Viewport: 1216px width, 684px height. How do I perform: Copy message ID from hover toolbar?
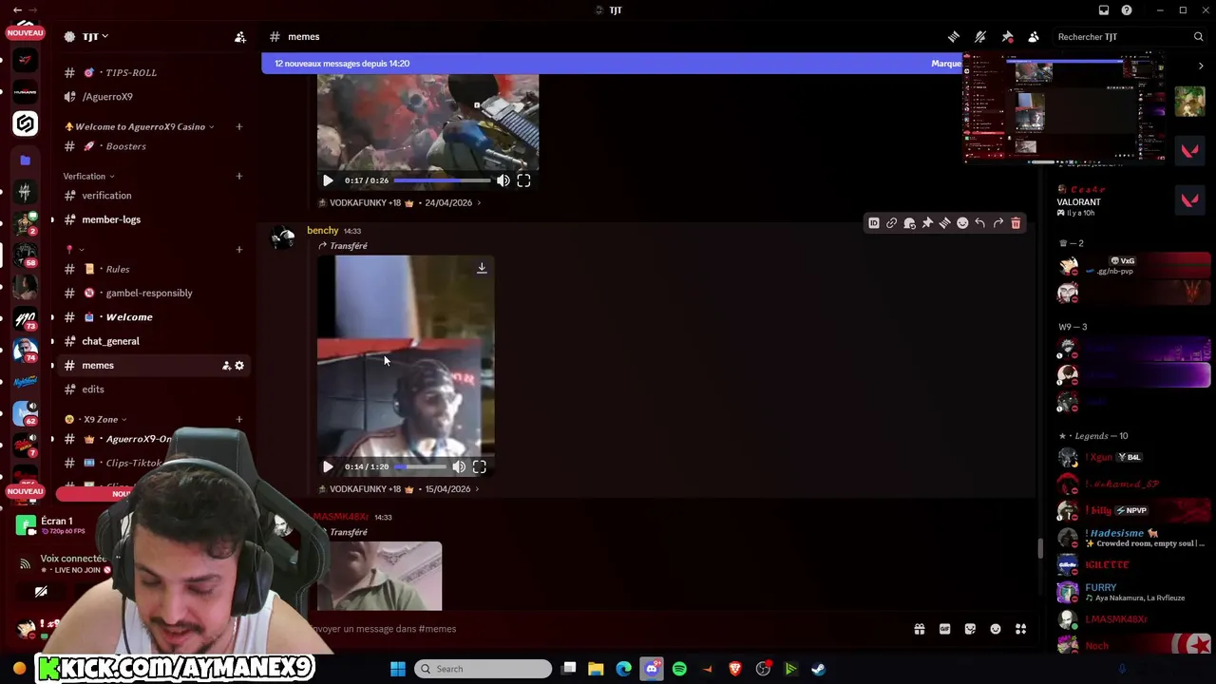[874, 223]
